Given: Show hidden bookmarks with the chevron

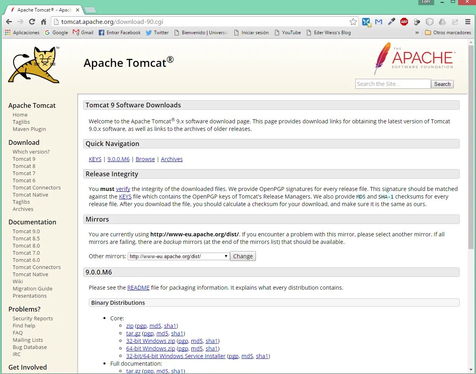Looking at the screenshot, I should click(417, 33).
